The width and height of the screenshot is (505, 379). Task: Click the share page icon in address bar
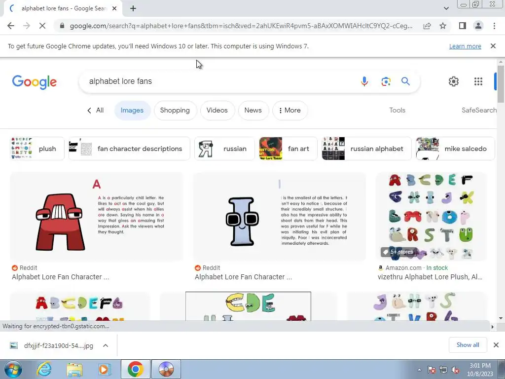[x=427, y=26]
